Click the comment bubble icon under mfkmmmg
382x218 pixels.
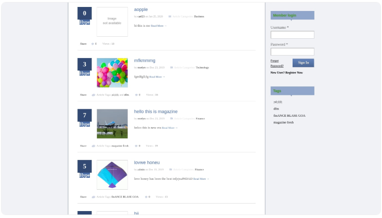(137, 95)
